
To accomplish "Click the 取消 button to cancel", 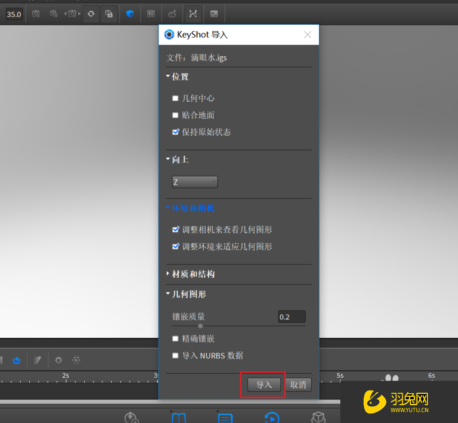I will (x=298, y=385).
